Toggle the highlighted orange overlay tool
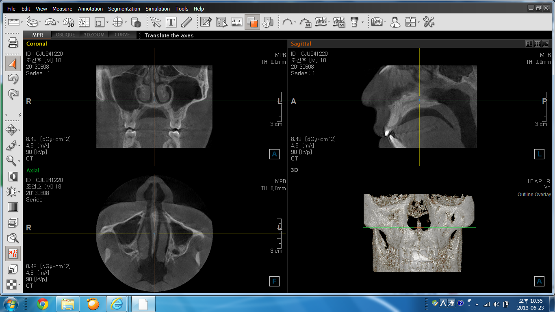 (x=252, y=22)
